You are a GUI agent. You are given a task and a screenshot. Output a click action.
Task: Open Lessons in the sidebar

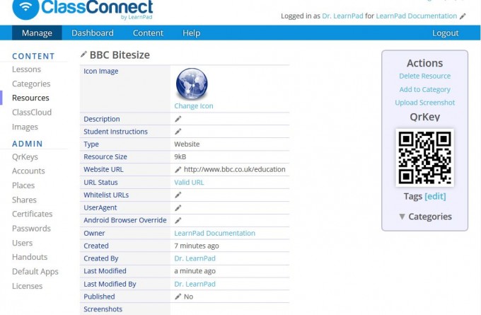tap(26, 69)
